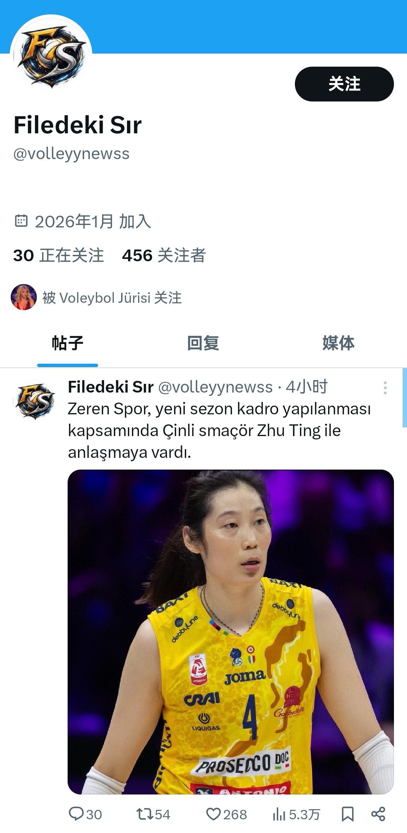Tap the 被 Voleybol Jürisi 关注 text
The height and width of the screenshot is (833, 407).
tap(112, 298)
